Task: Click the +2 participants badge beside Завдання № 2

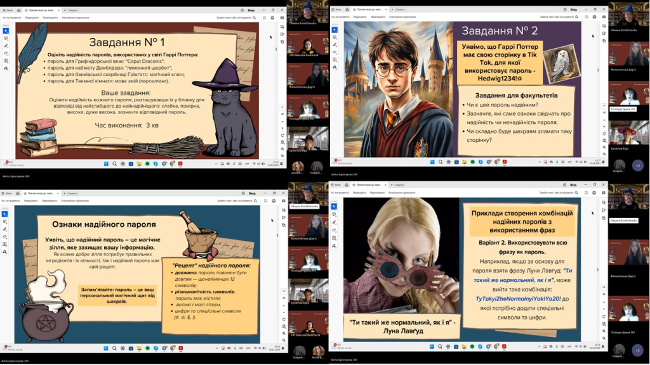Action: coord(637,165)
